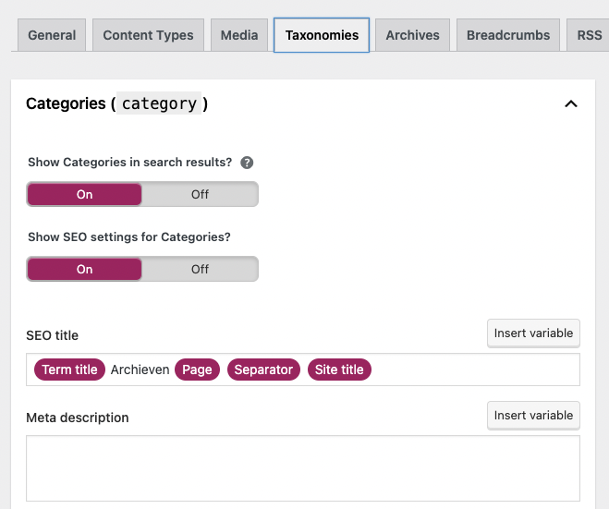The width and height of the screenshot is (609, 509).
Task: Turn off Show Categories in search results
Action: 200,194
